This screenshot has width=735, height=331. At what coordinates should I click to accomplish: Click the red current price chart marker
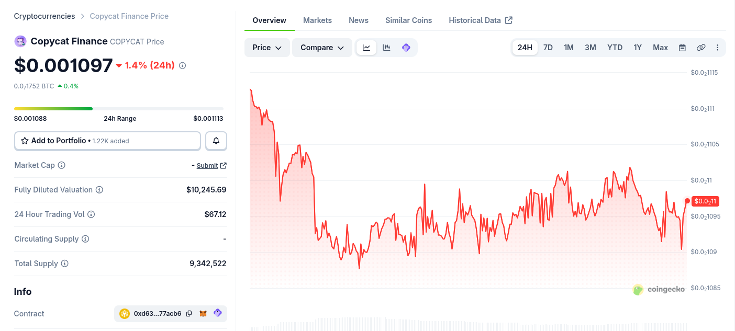click(x=687, y=201)
